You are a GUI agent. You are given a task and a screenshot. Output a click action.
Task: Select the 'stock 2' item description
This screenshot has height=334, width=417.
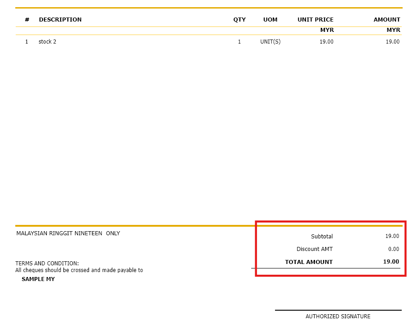click(47, 42)
